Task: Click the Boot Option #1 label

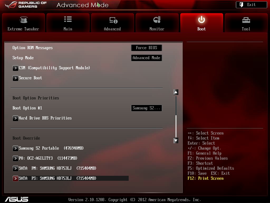Action: pyautogui.click(x=27, y=108)
